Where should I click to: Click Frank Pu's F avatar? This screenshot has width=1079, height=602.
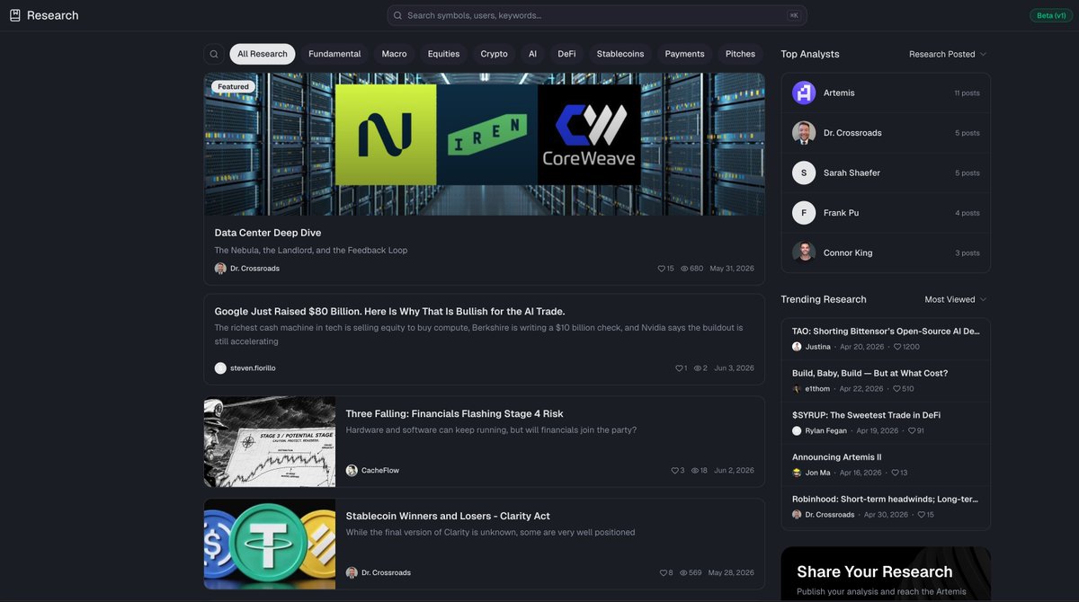[x=804, y=213]
